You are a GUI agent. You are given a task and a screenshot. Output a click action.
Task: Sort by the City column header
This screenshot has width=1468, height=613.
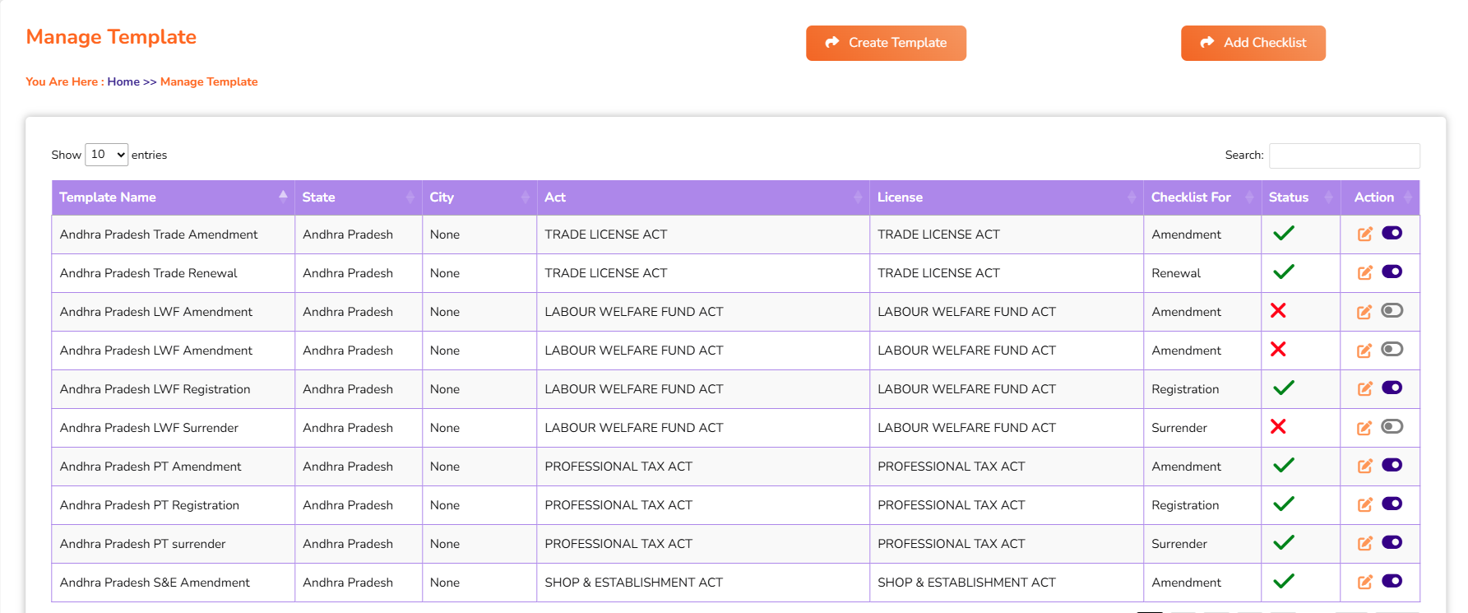pyautogui.click(x=479, y=197)
